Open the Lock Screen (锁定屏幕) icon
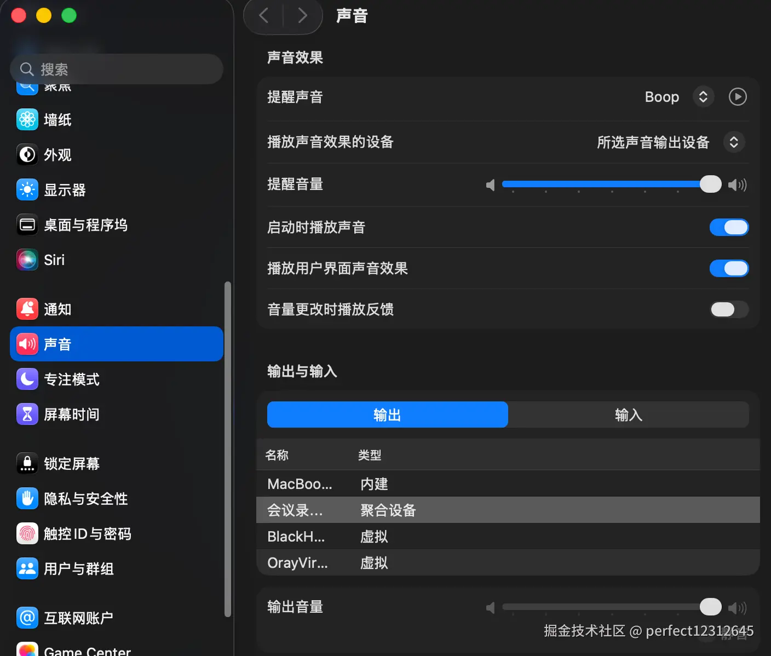 click(27, 463)
